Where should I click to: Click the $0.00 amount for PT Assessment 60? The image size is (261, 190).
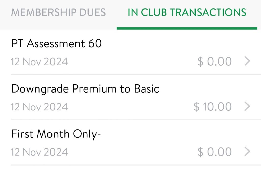215,61
